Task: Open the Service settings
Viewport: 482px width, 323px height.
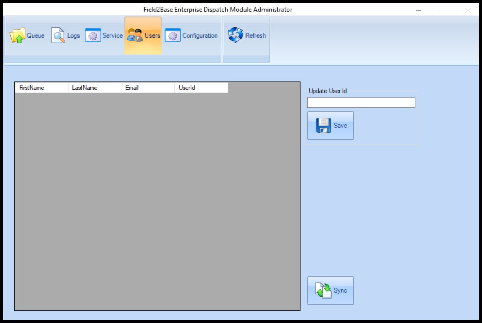Action: 104,35
